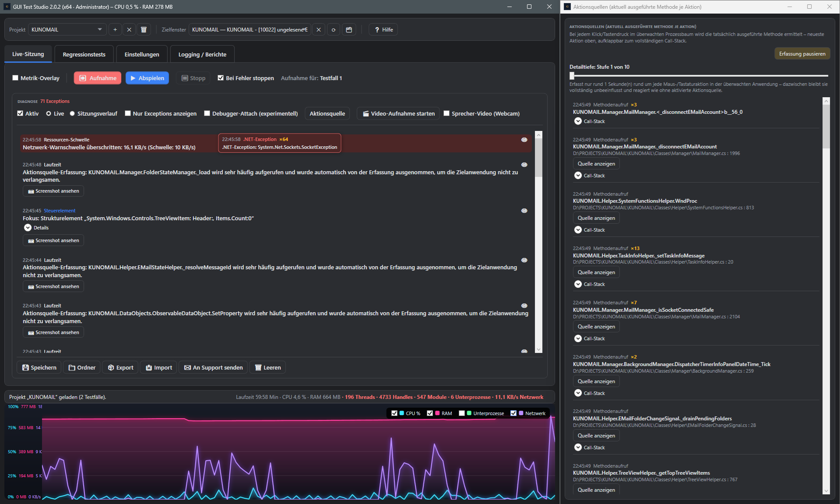This screenshot has width=840, height=504.
Task: Enable the Metrik-Overlay checkbox
Action: tap(15, 78)
